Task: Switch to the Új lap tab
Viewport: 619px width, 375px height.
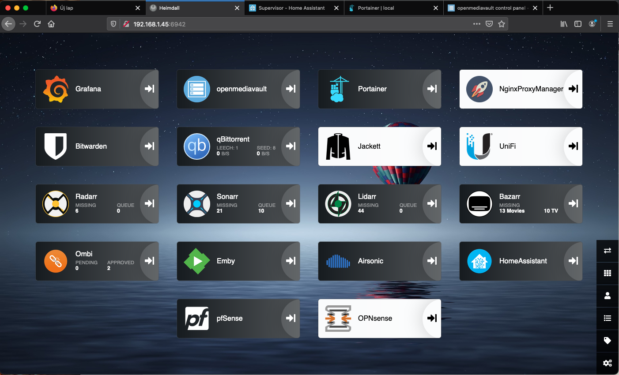Action: 95,8
